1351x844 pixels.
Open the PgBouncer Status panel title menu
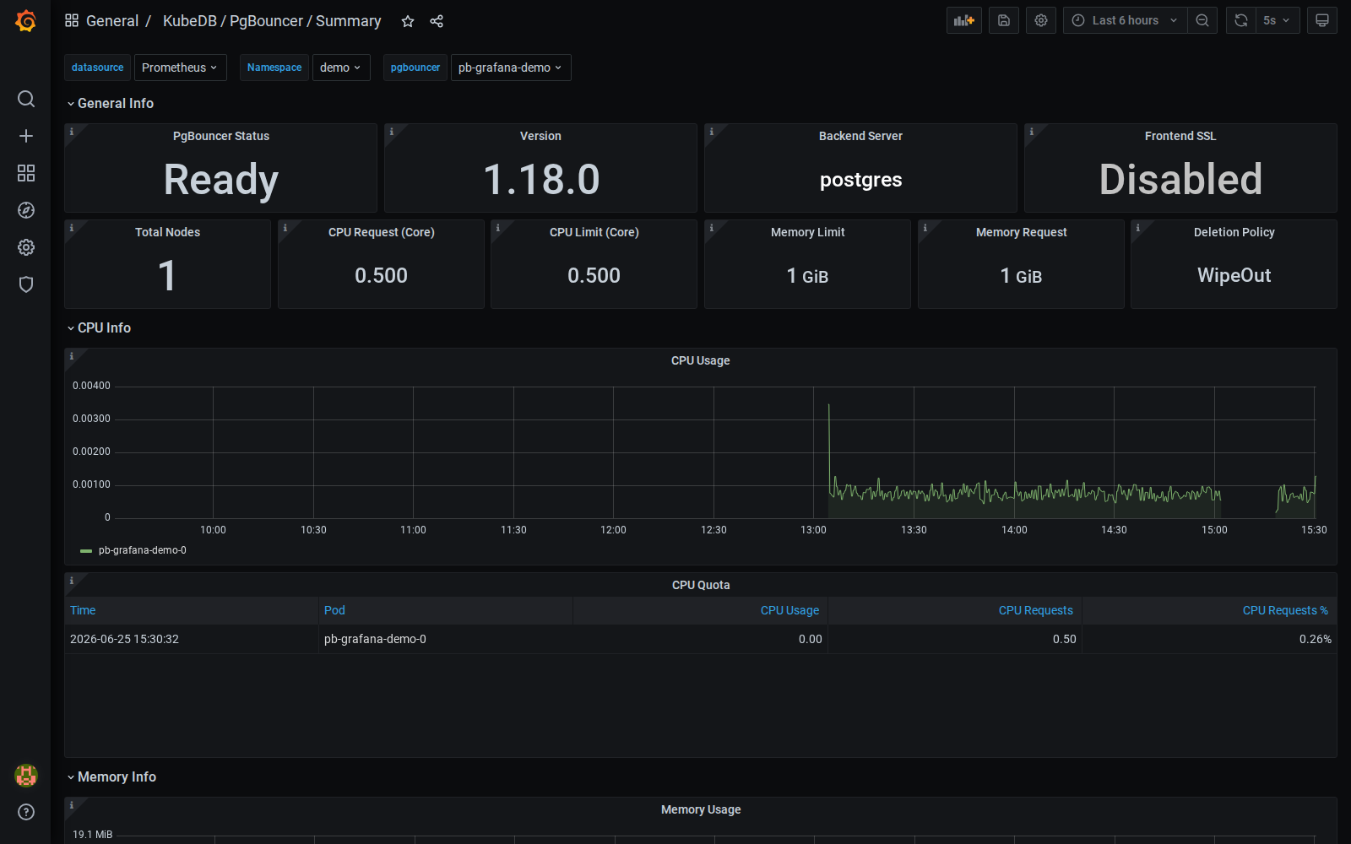coord(220,136)
